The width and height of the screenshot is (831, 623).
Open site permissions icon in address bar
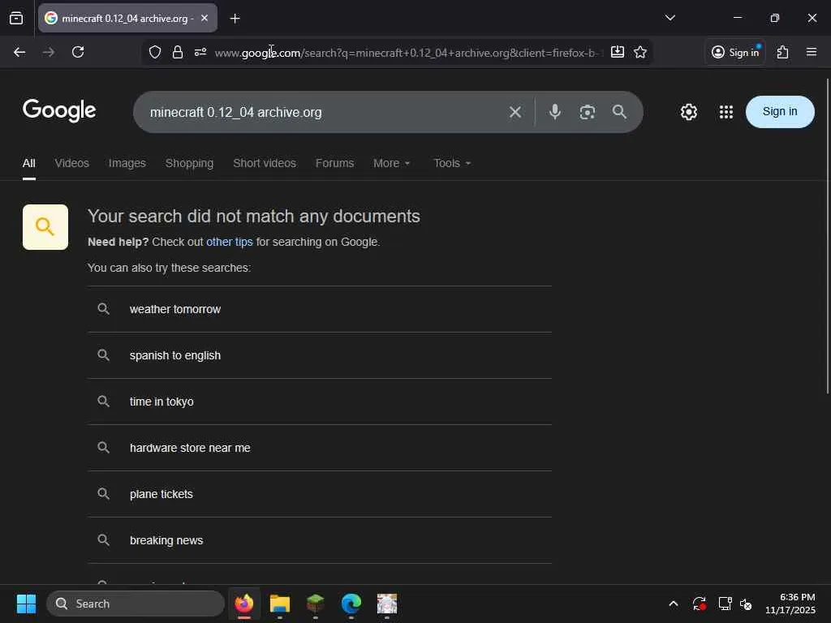pyautogui.click(x=200, y=52)
